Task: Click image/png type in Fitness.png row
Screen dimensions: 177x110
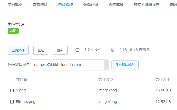Action: [x=108, y=102]
